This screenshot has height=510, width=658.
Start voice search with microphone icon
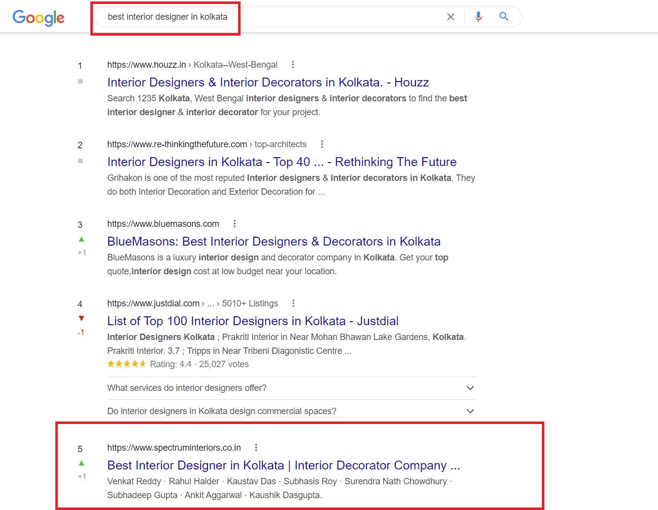(x=478, y=17)
